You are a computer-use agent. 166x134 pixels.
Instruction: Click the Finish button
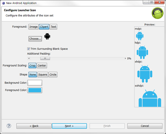[x=107, y=126]
